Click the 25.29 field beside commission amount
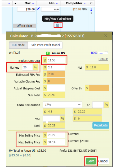 click(x=89, y=112)
